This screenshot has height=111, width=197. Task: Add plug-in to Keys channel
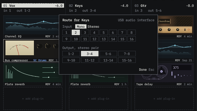99,99
